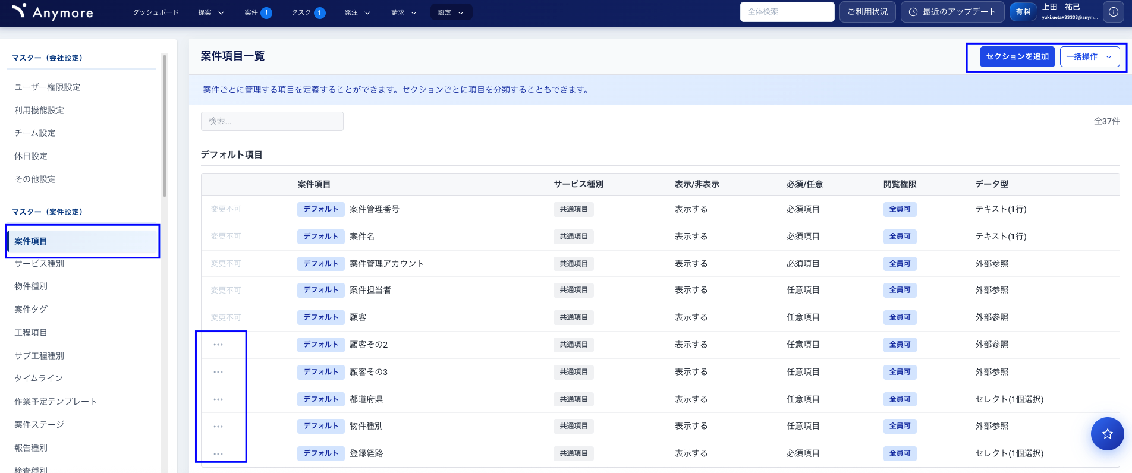
Task: Expand the 設定 menu
Action: click(451, 12)
